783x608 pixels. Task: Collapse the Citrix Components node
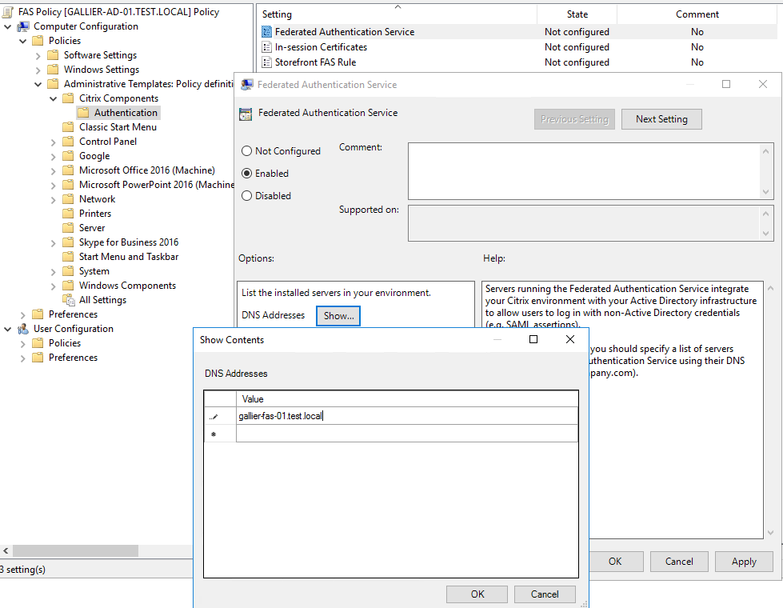tap(54, 98)
